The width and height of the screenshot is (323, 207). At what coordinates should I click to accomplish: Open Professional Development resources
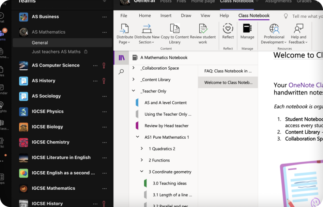point(274,34)
